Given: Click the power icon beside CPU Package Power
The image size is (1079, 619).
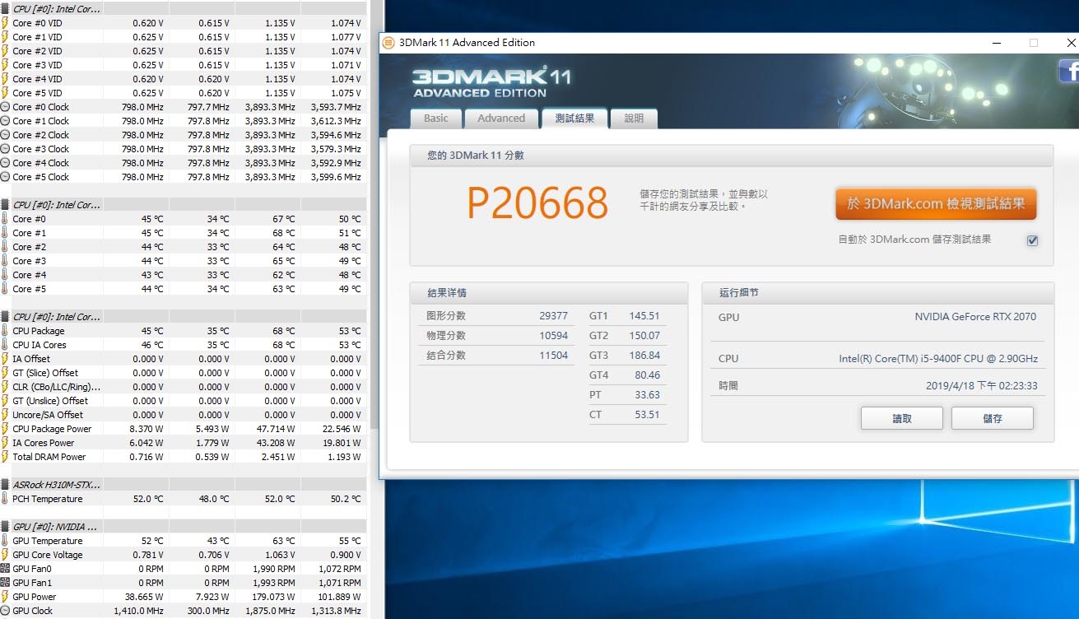Looking at the screenshot, I should 5,429.
